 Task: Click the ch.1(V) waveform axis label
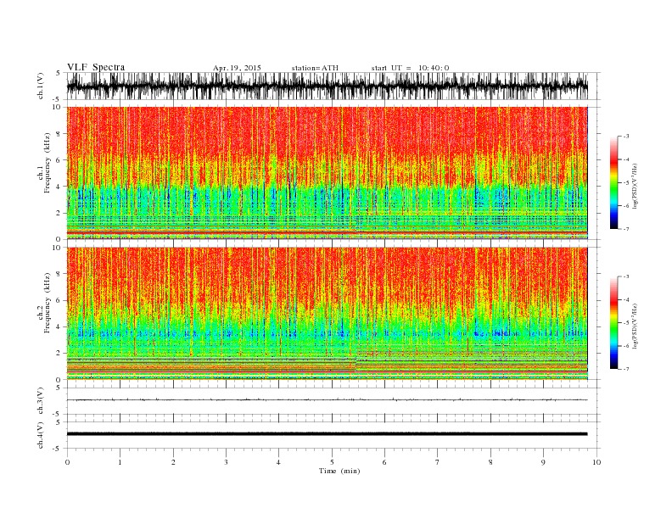tap(41, 86)
